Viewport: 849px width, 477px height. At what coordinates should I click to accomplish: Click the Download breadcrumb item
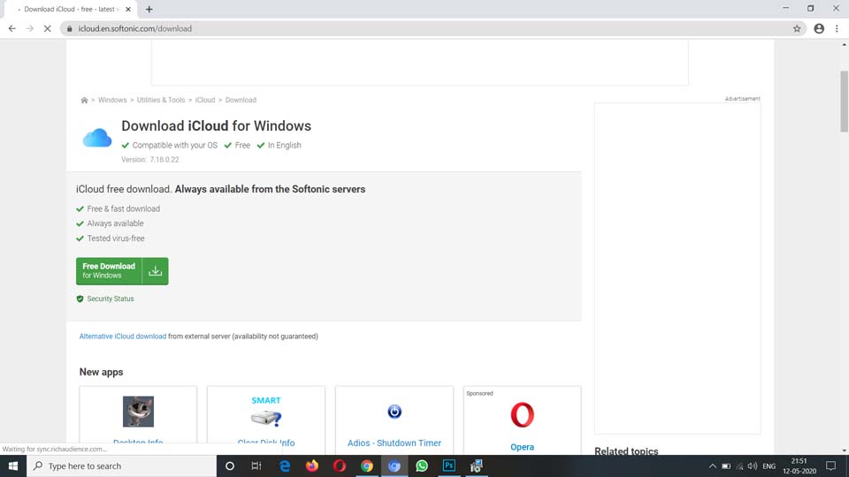(241, 100)
